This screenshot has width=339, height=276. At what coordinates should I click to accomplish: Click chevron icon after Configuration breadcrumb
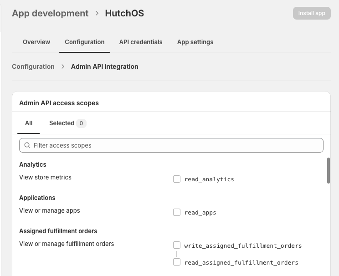point(63,66)
